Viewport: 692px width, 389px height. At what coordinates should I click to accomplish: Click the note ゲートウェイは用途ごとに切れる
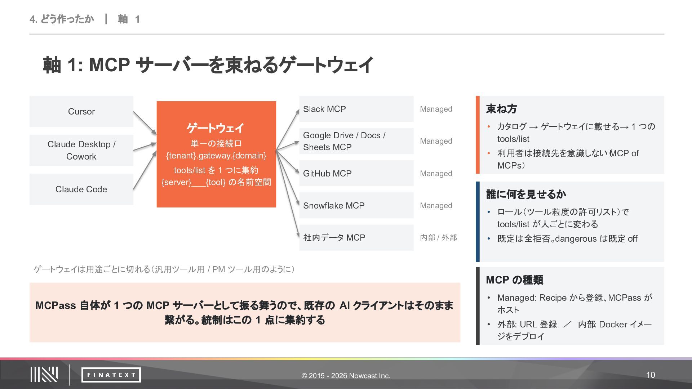[x=164, y=269]
